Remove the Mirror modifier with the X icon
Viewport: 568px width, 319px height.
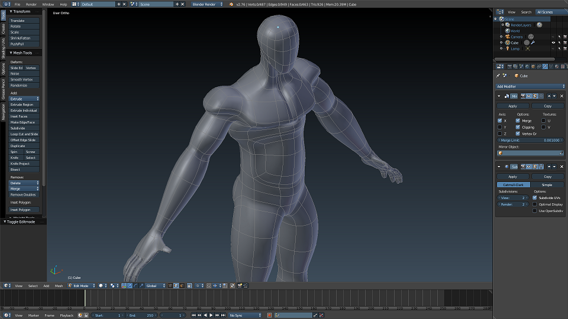(x=561, y=96)
